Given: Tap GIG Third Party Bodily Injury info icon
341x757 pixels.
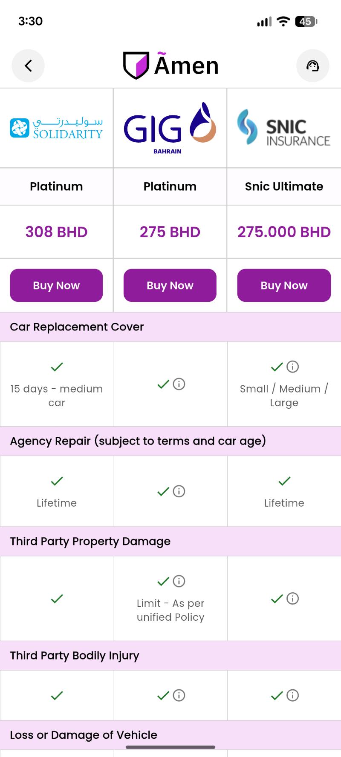Looking at the screenshot, I should [179, 695].
